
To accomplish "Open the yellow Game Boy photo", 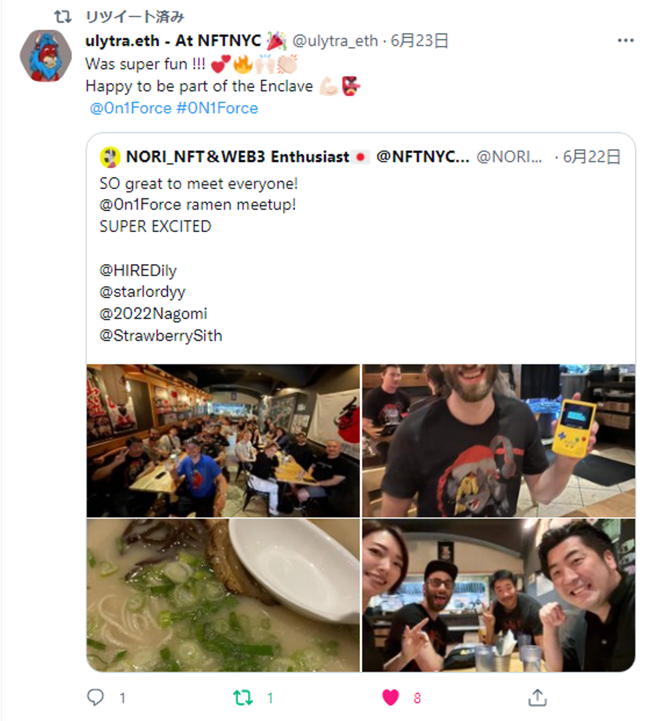I will click(x=498, y=441).
